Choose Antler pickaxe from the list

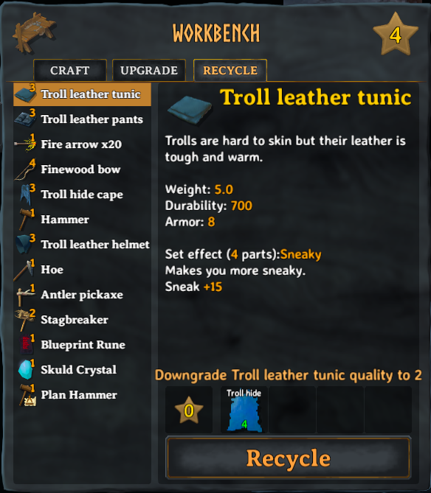[x=82, y=295]
